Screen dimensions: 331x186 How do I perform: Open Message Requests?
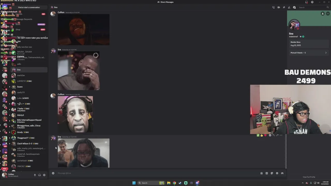pos(29,19)
